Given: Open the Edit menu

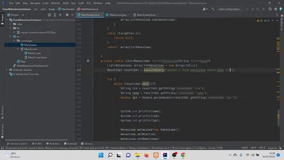Looking at the screenshot, I should pos(18,3).
